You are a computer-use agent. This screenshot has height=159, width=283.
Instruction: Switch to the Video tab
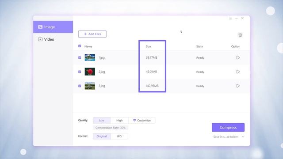pos(53,39)
